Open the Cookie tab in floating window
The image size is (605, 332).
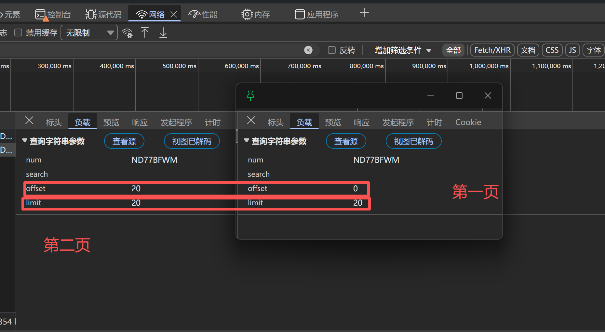point(468,122)
